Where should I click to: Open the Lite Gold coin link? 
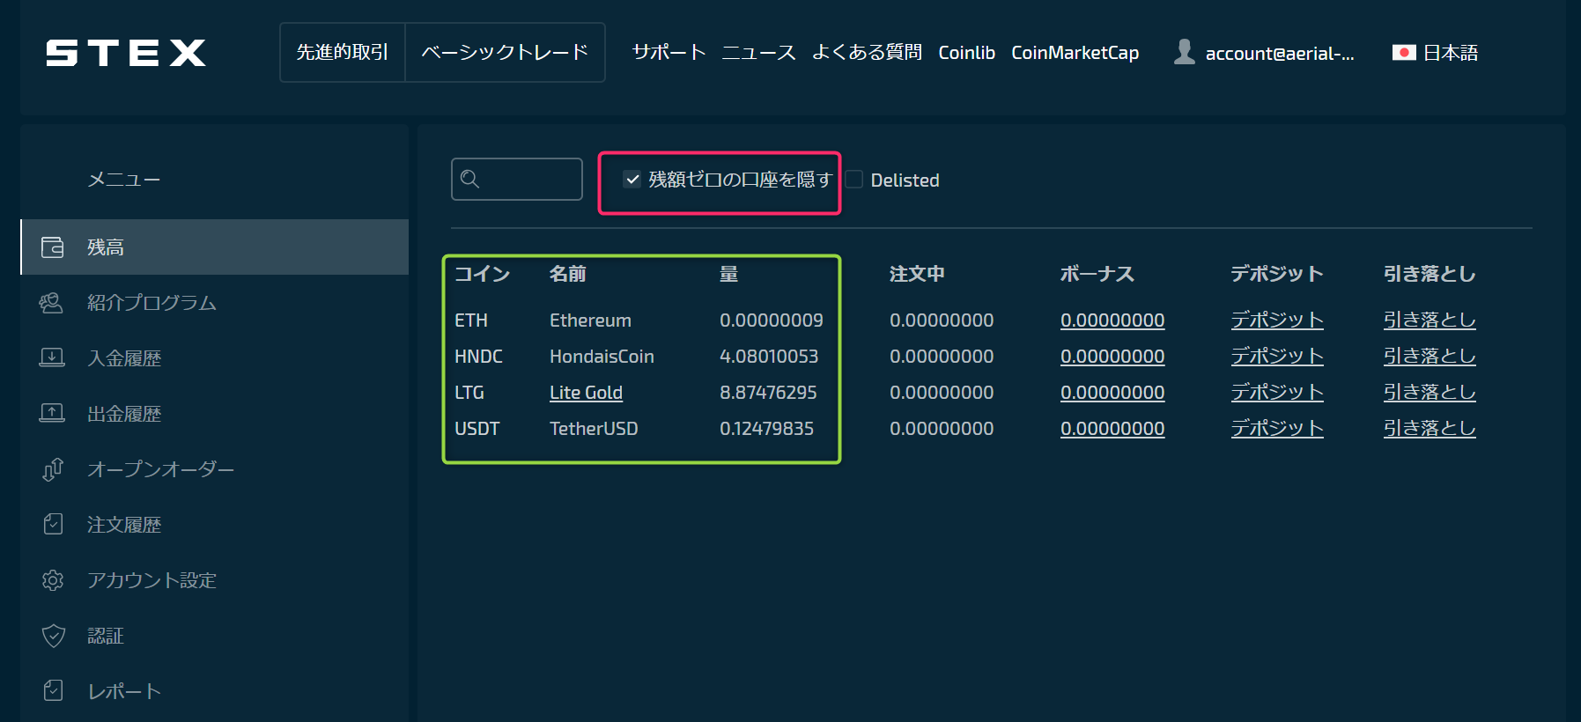click(586, 393)
